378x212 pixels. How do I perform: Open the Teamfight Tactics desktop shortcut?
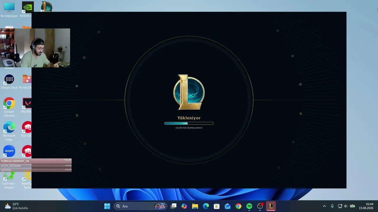coord(27,181)
